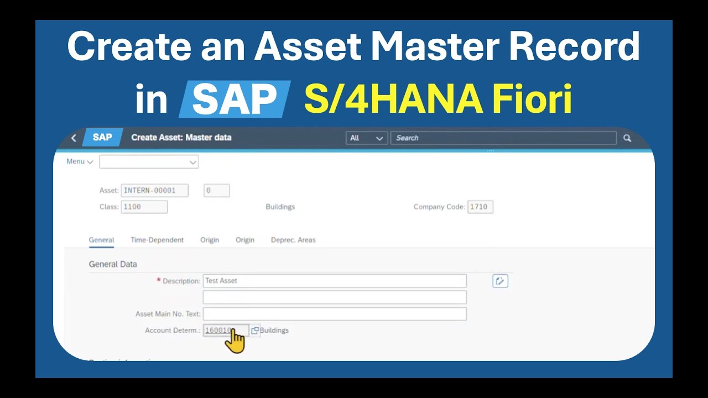This screenshot has height=398, width=708.
Task: Select the Buildings class description text
Action: (x=280, y=207)
